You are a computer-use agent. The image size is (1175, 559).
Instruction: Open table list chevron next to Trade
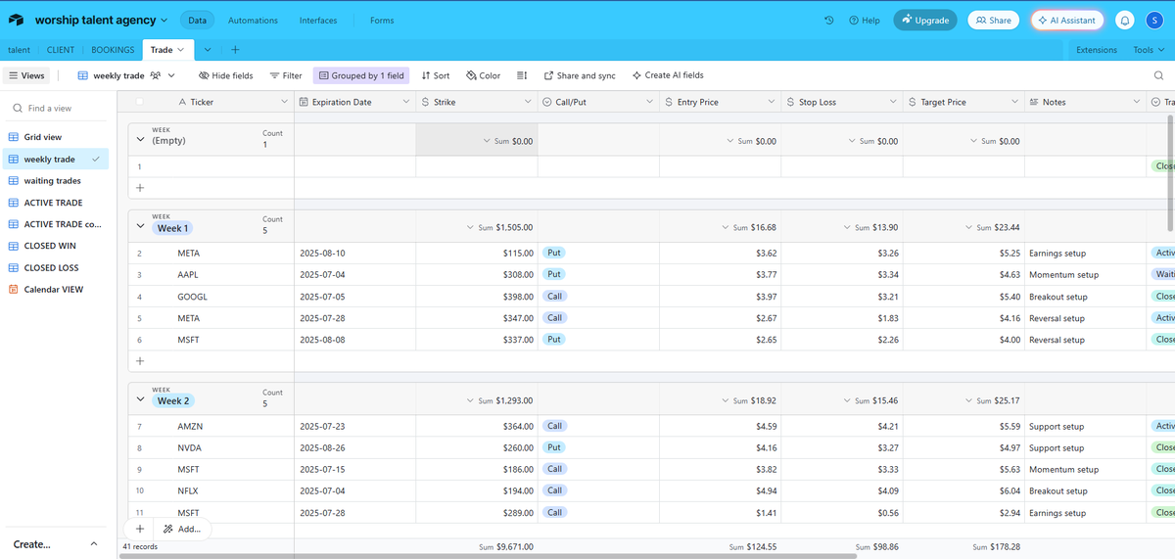click(x=209, y=50)
